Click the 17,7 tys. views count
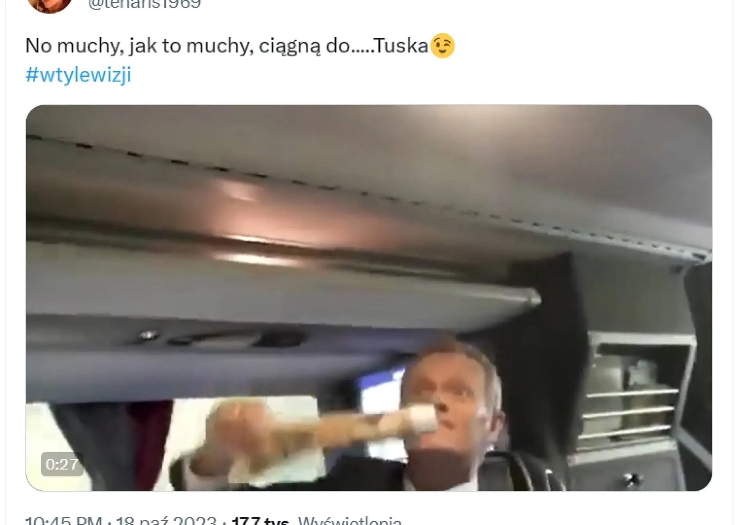 [x=260, y=521]
